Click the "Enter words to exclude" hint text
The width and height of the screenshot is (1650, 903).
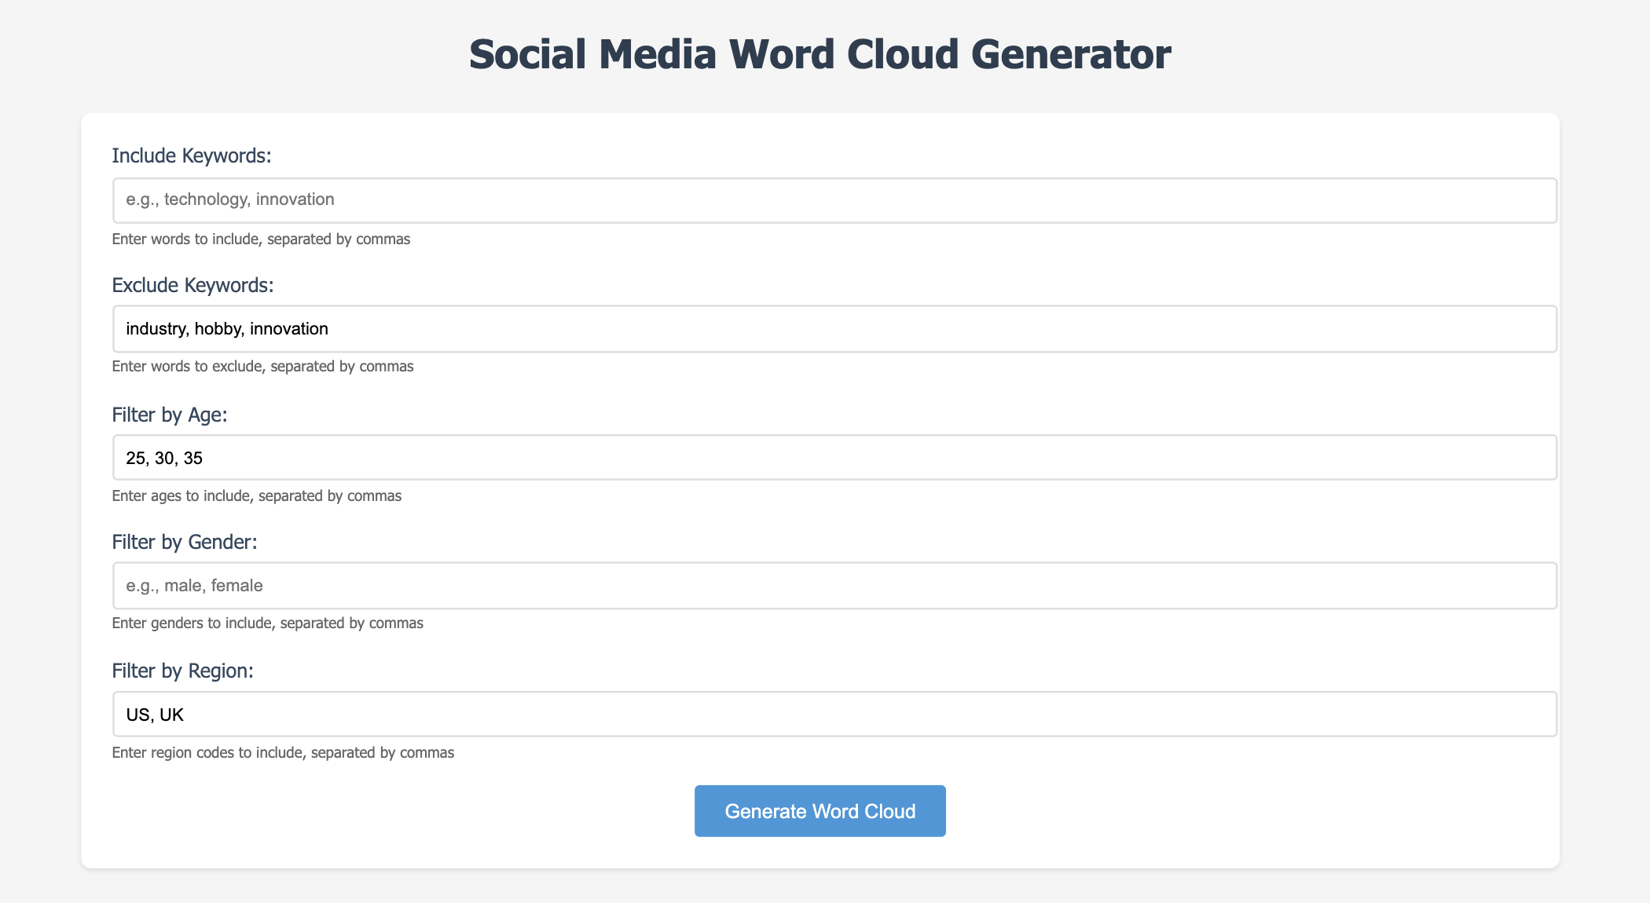(x=262, y=367)
